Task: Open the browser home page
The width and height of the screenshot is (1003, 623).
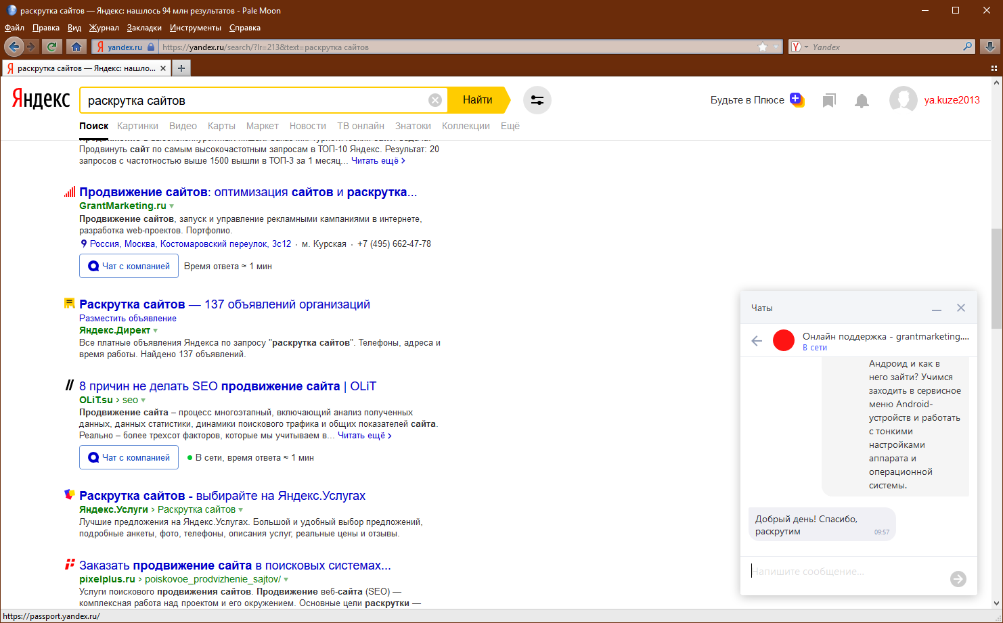Action: pos(76,47)
